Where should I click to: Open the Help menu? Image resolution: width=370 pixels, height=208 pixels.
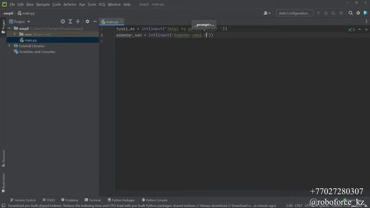pyautogui.click(x=127, y=5)
